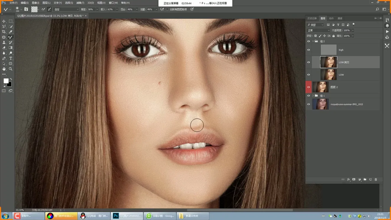Select the LOW layer thumbnail

pyautogui.click(x=329, y=75)
